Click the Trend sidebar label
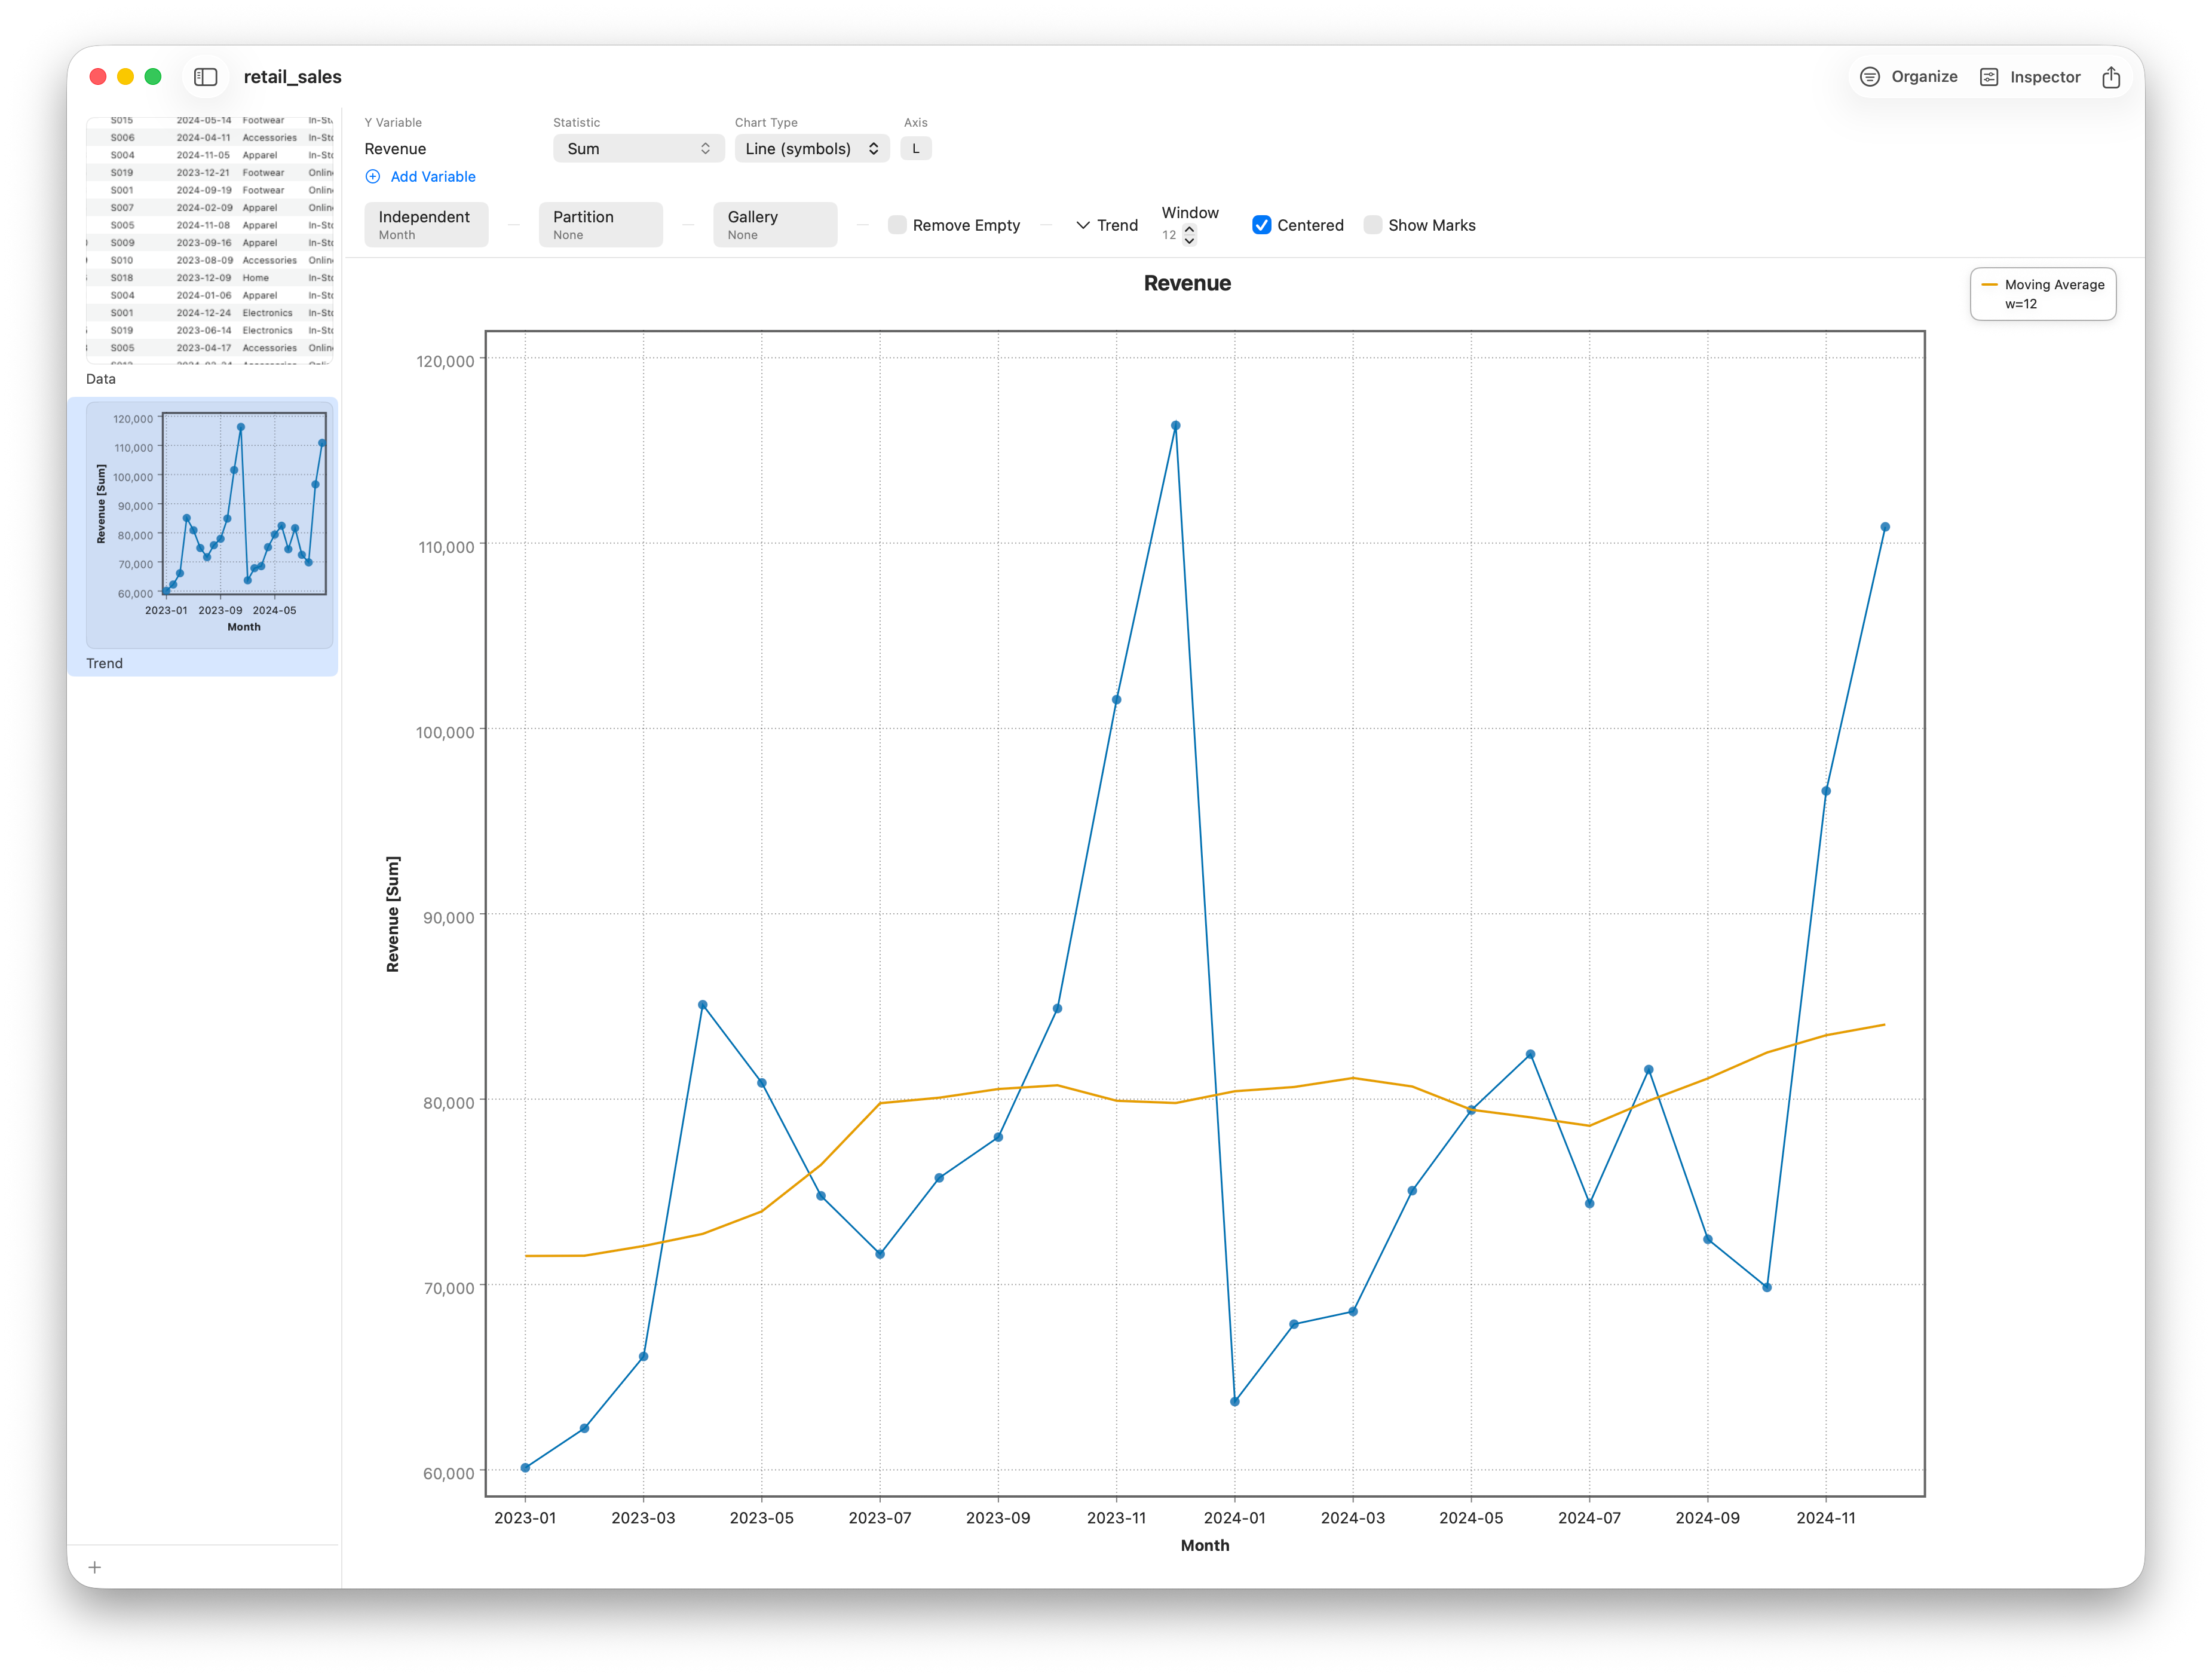Viewport: 2212px width, 1677px height. (x=104, y=664)
